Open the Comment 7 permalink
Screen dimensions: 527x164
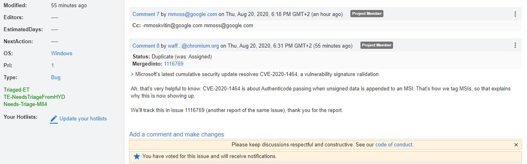(x=146, y=14)
